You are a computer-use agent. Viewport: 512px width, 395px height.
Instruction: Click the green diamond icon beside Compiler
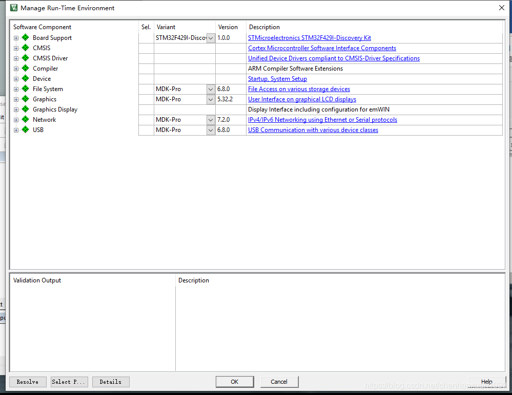(x=26, y=69)
